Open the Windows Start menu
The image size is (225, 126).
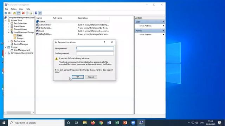[x=4, y=123]
